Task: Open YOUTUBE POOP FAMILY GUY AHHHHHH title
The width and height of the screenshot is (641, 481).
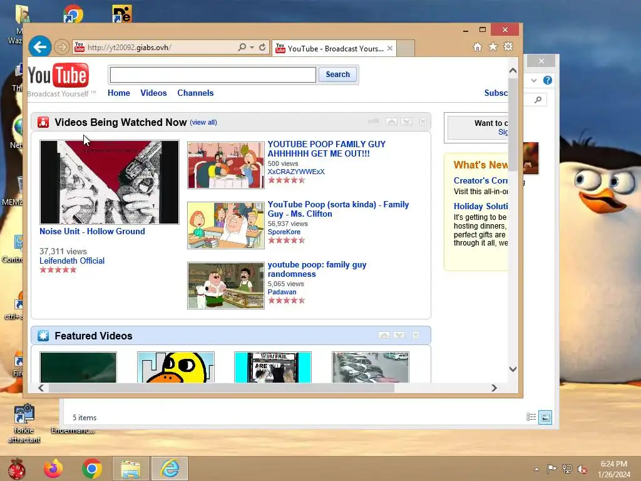Action: coord(327,149)
